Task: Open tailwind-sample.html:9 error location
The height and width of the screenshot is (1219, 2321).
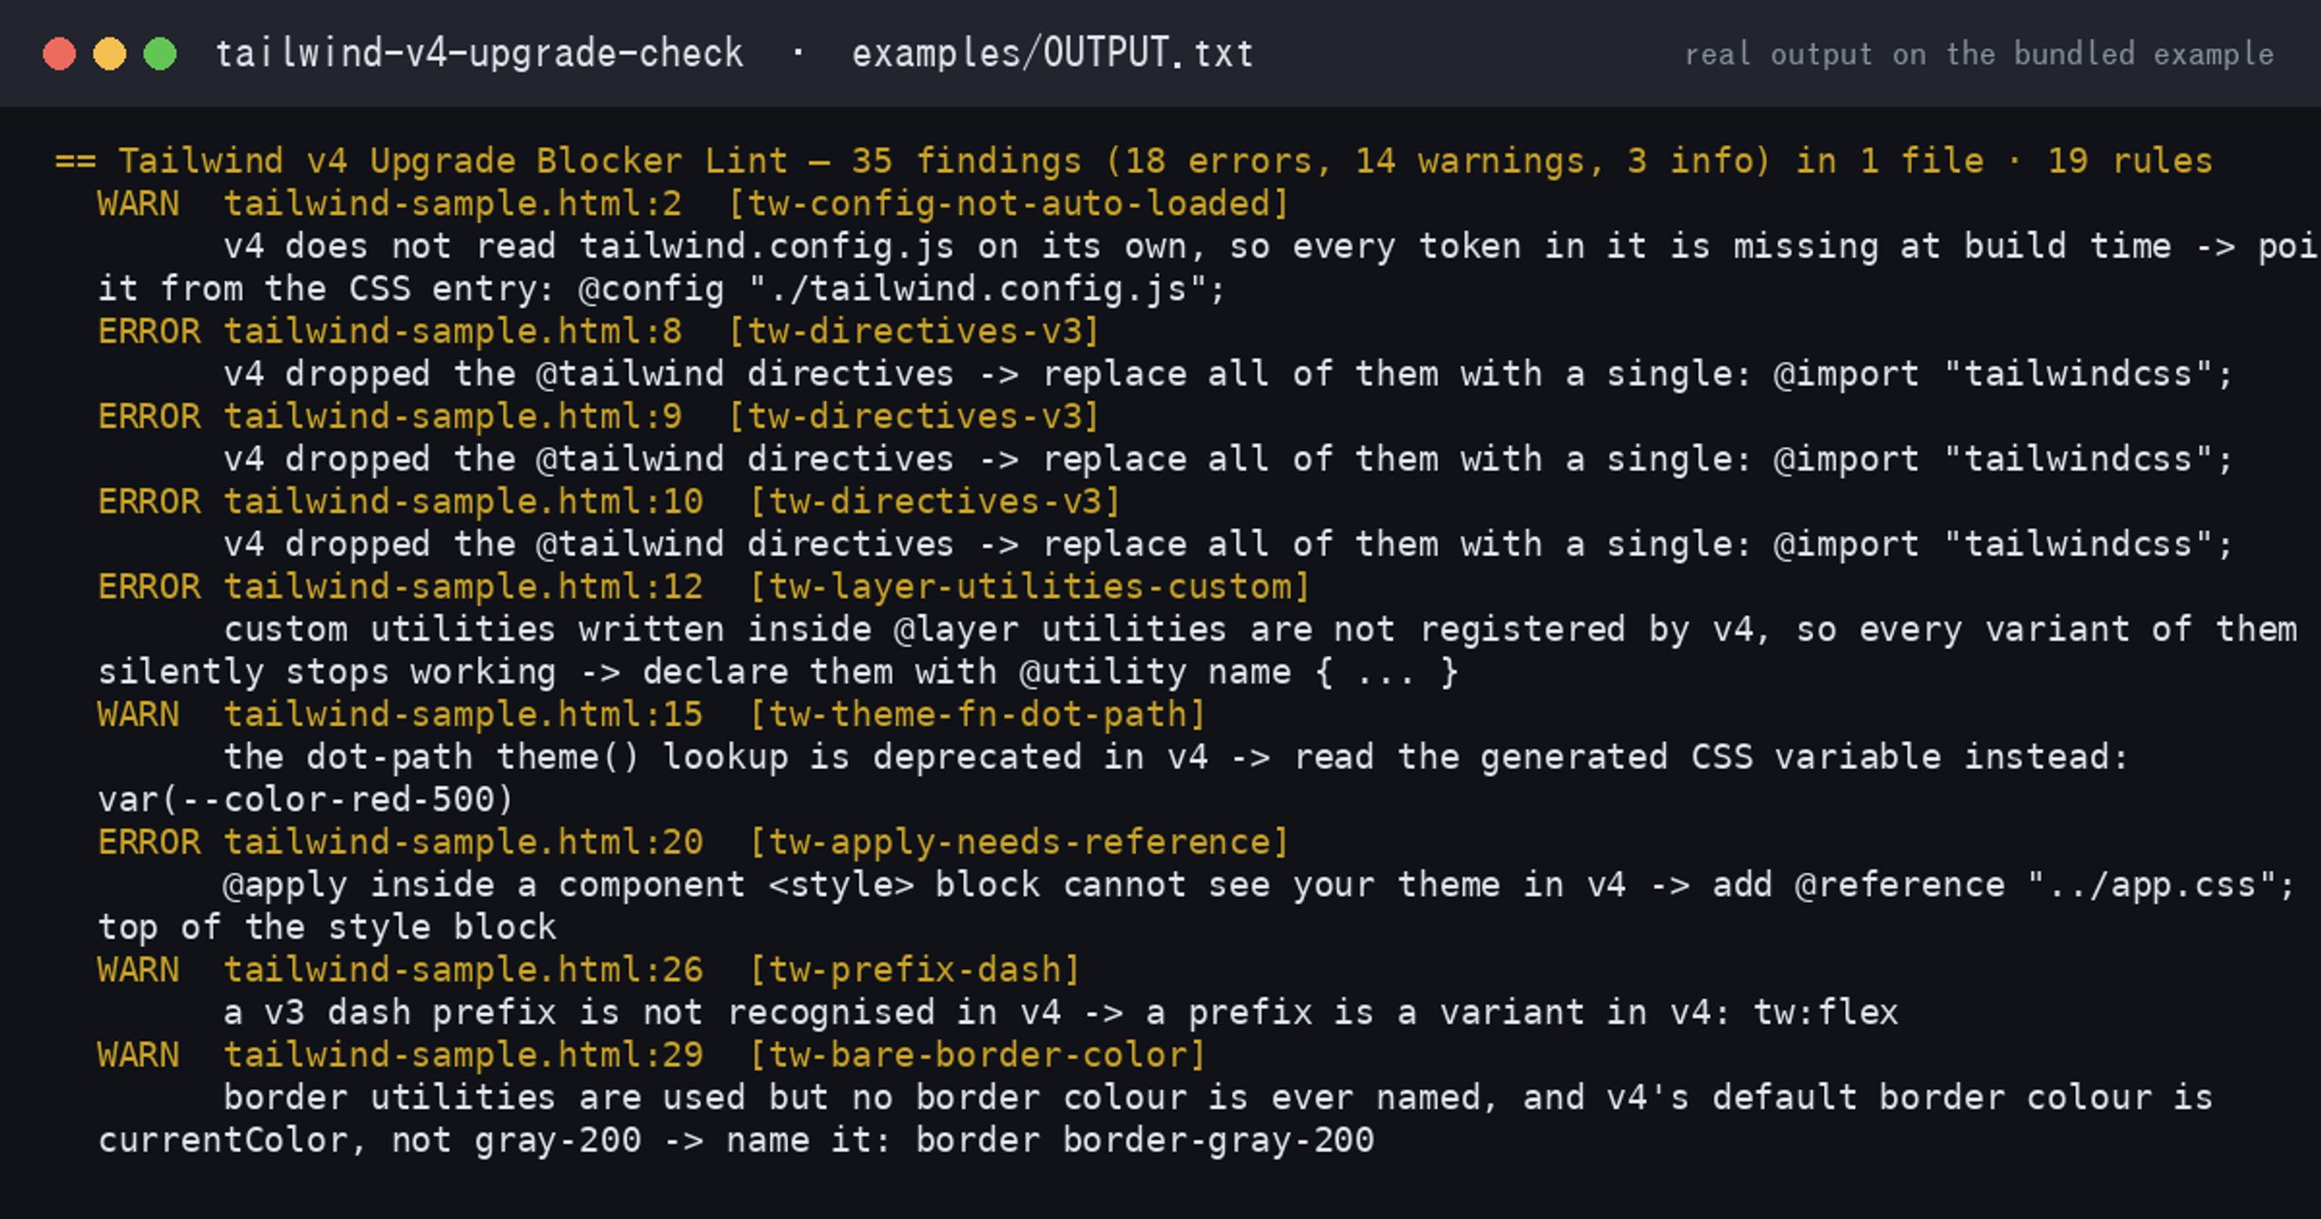Action: (452, 416)
